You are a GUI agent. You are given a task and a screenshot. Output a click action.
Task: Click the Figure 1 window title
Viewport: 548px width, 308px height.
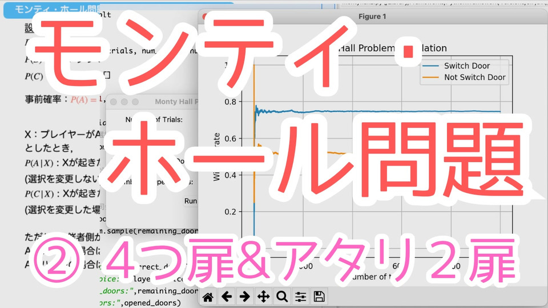point(372,17)
